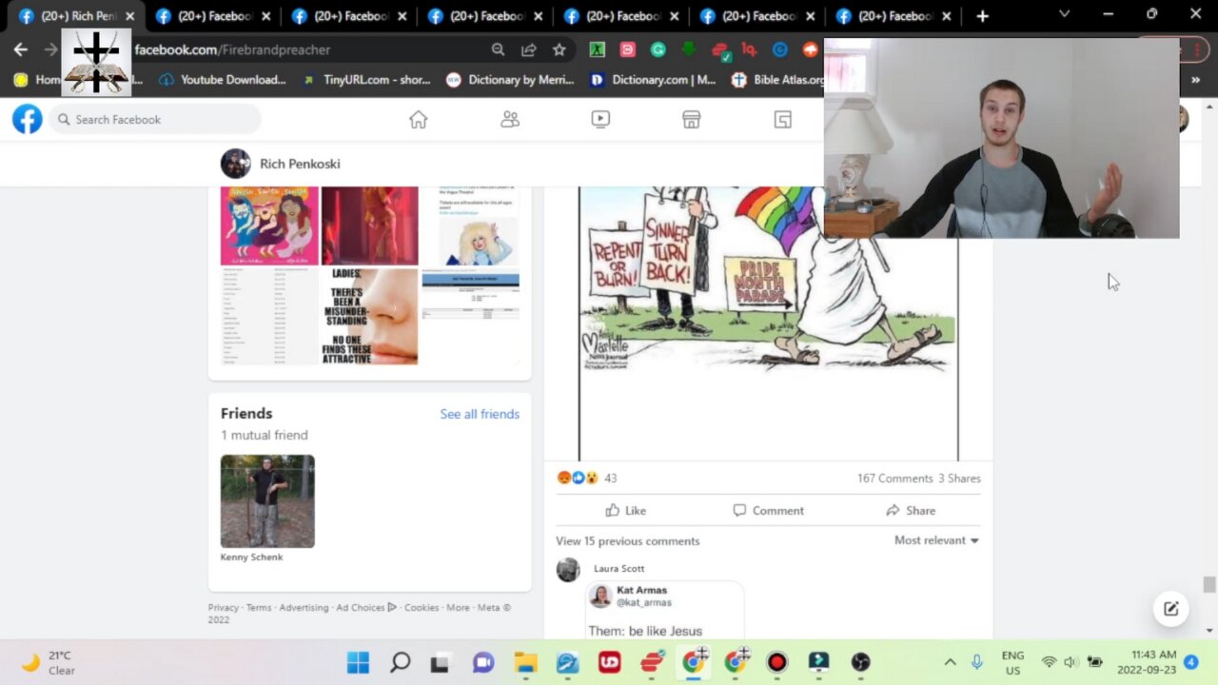Switch to the last Facebook tab
Image resolution: width=1218 pixels, height=685 pixels.
(x=893, y=16)
